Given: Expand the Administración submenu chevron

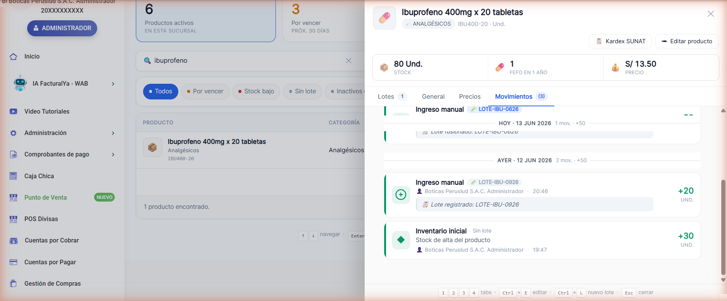Looking at the screenshot, I should (x=113, y=133).
